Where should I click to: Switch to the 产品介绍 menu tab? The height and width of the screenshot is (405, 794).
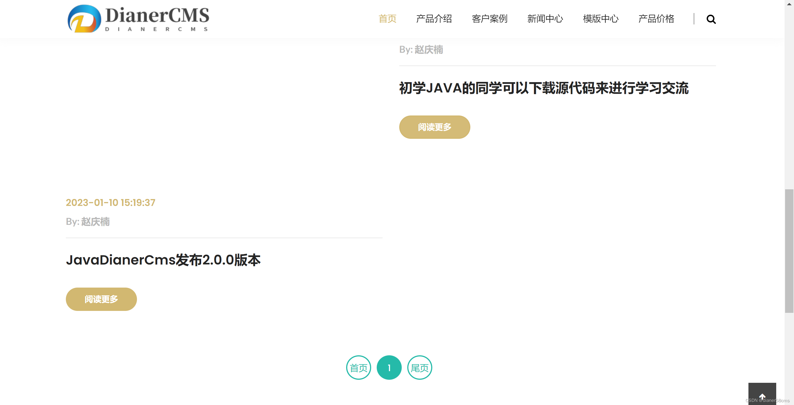[x=434, y=19]
